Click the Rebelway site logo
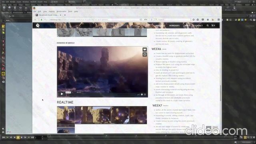 [38, 26]
